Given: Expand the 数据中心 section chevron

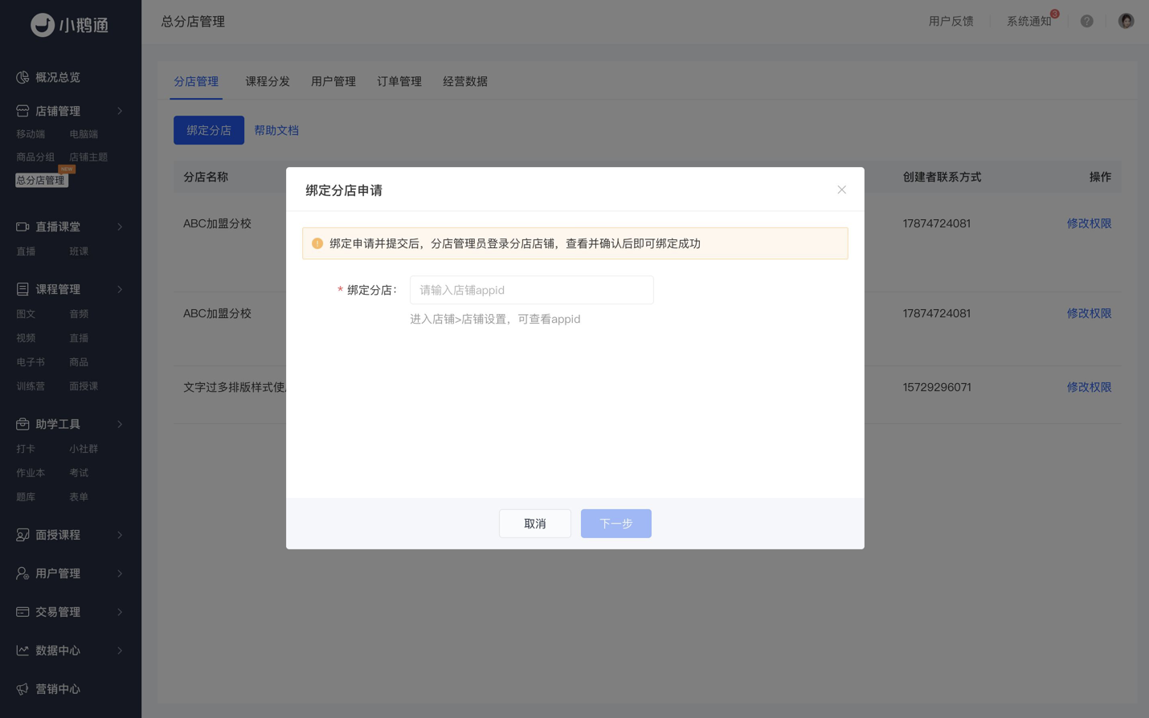Looking at the screenshot, I should (x=120, y=651).
